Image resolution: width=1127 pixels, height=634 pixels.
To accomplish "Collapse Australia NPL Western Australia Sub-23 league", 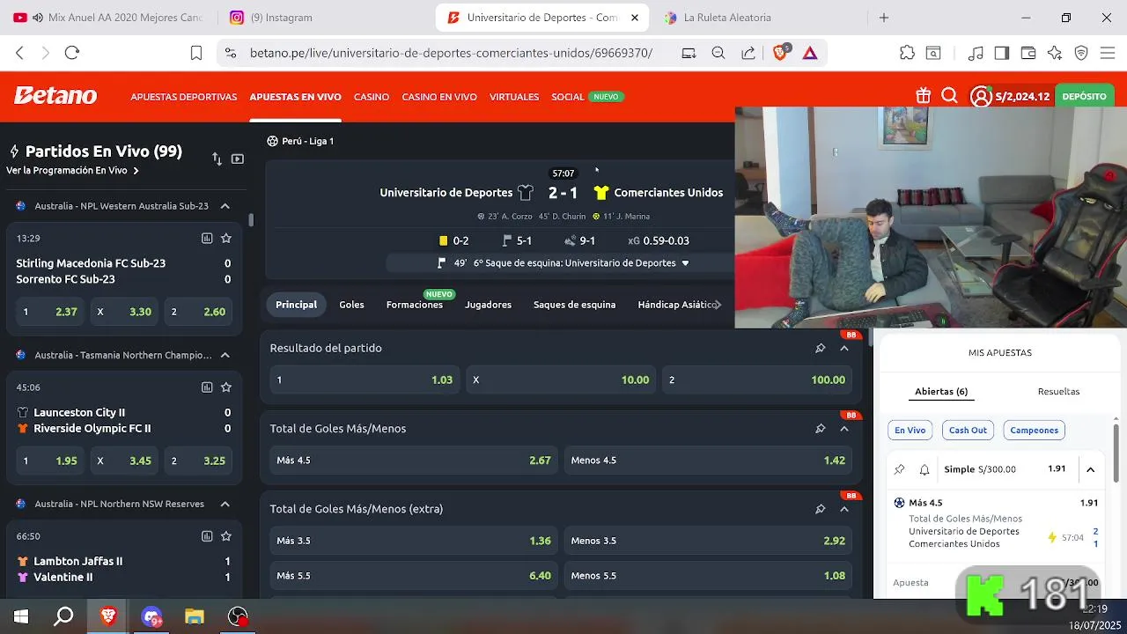I will 225,206.
